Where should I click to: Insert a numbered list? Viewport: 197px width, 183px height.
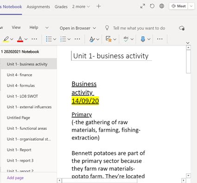[x=63, y=39]
